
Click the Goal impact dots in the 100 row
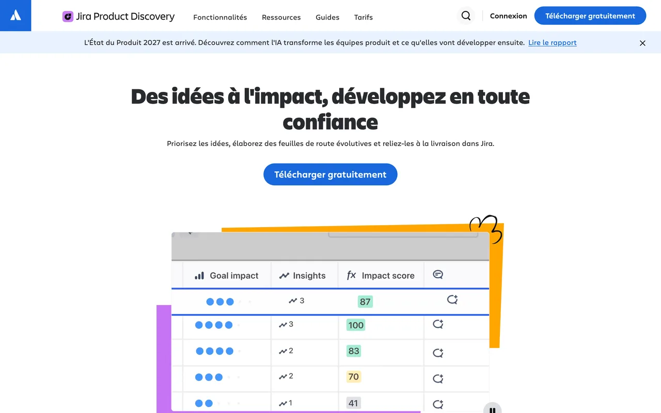pyautogui.click(x=218, y=325)
